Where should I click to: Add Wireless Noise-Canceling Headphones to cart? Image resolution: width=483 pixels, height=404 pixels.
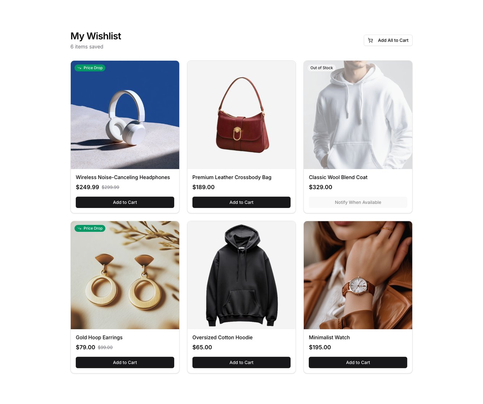click(x=125, y=203)
